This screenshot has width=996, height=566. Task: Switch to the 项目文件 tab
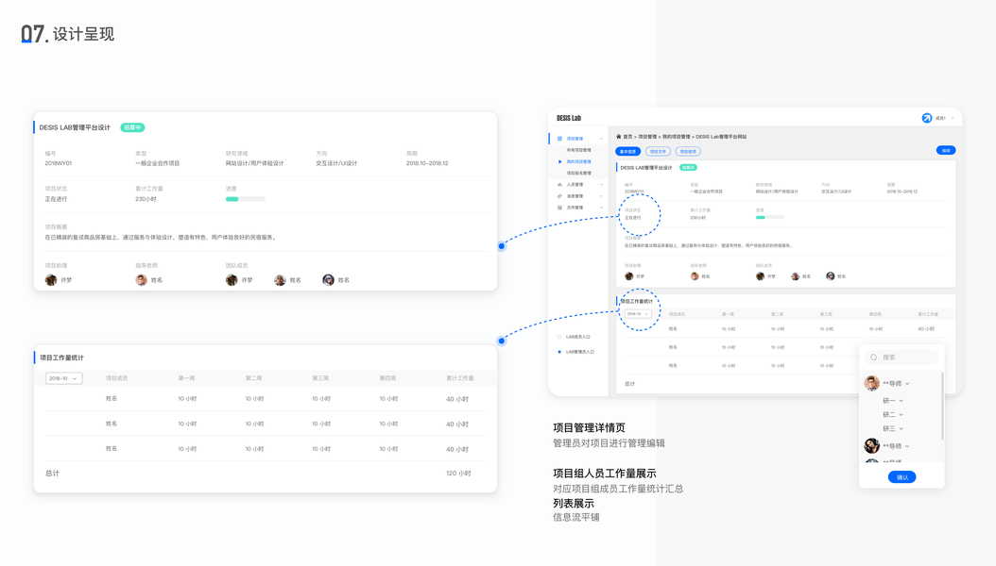pyautogui.click(x=658, y=152)
